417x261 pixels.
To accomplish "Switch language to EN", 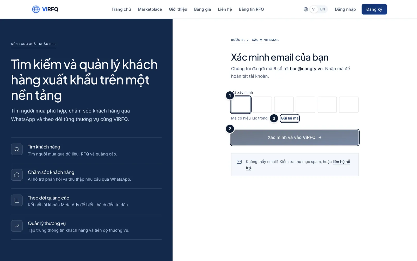I will pos(322,9).
